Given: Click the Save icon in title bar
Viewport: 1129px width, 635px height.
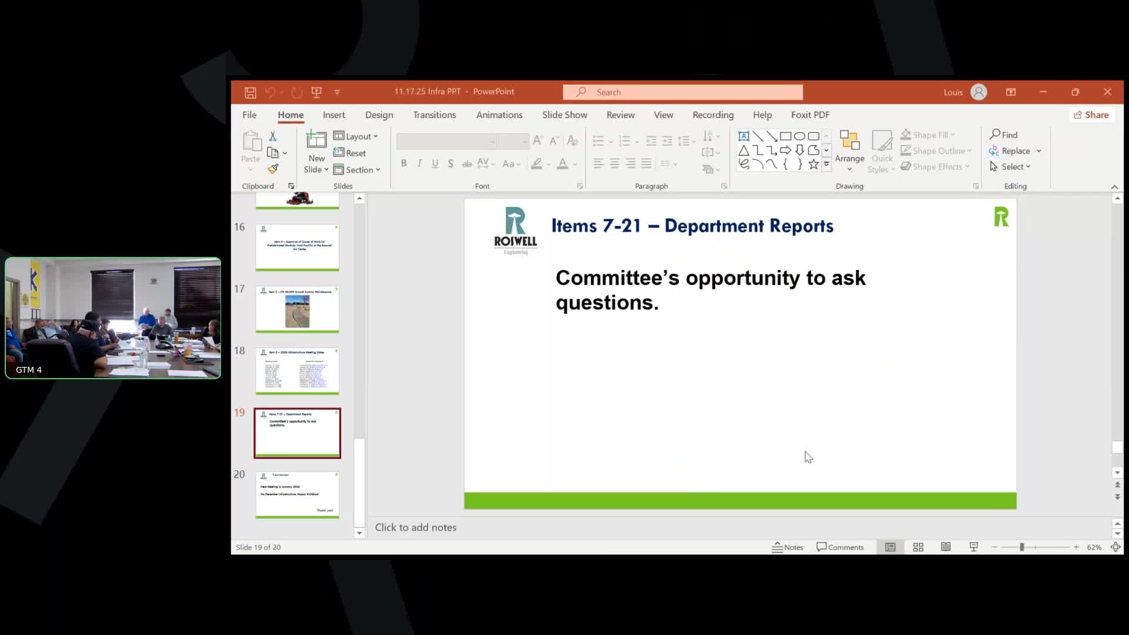Looking at the screenshot, I should coord(250,92).
